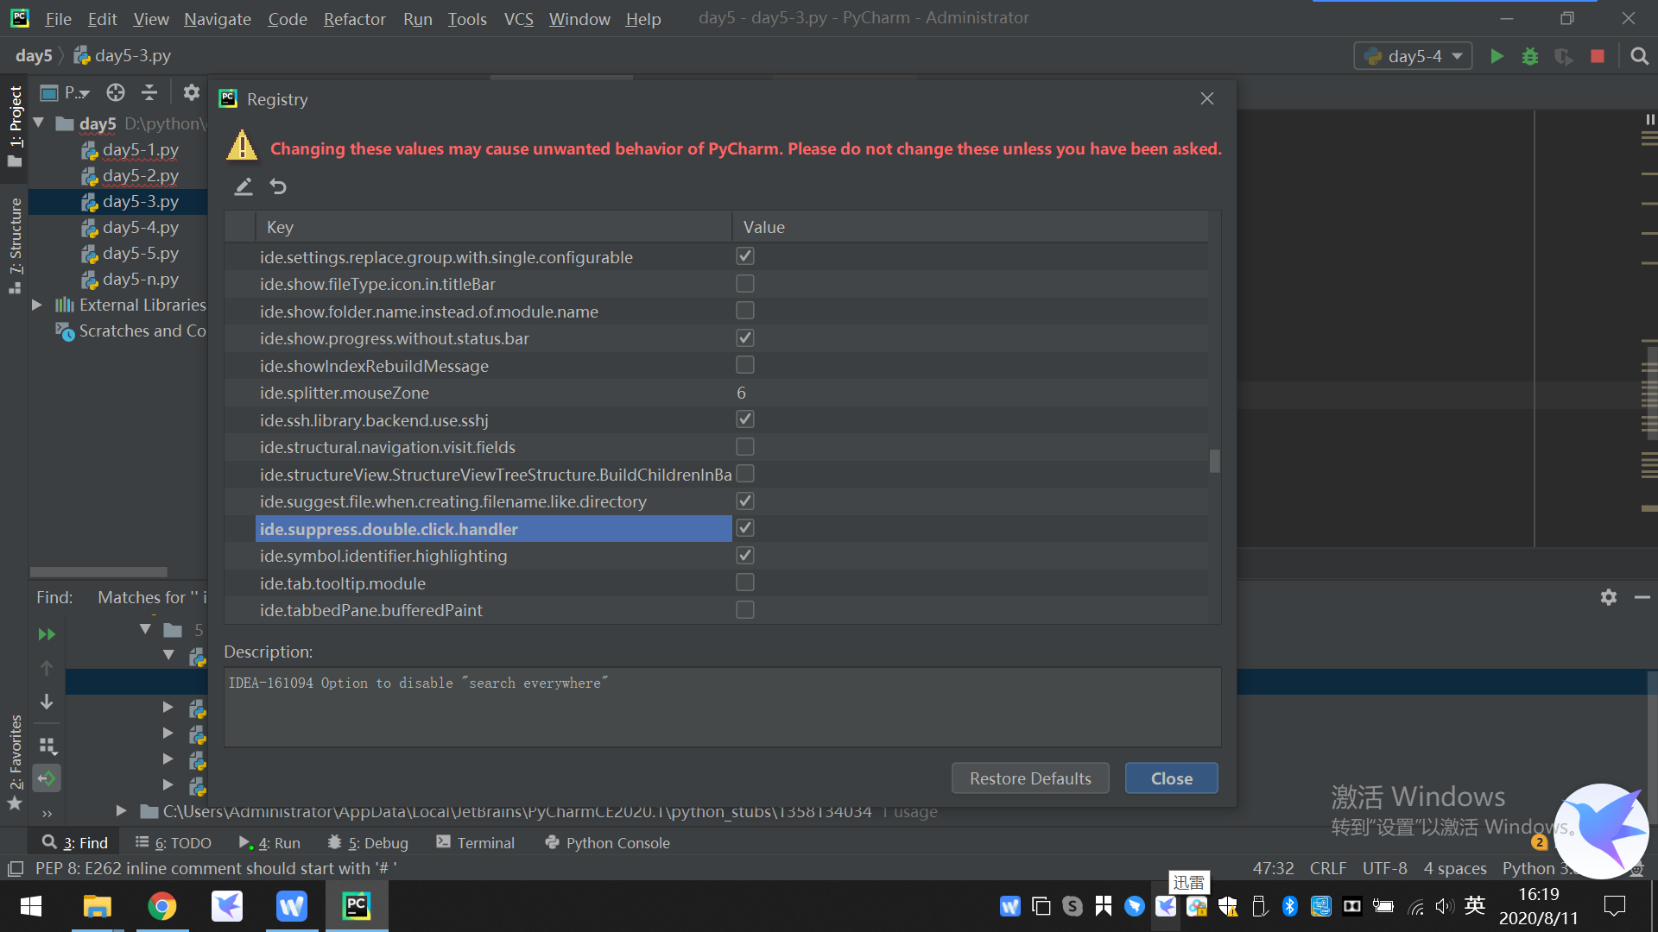This screenshot has width=1658, height=932.
Task: Enable ide.show.folder.name.instead.of.module.name
Action: point(745,311)
